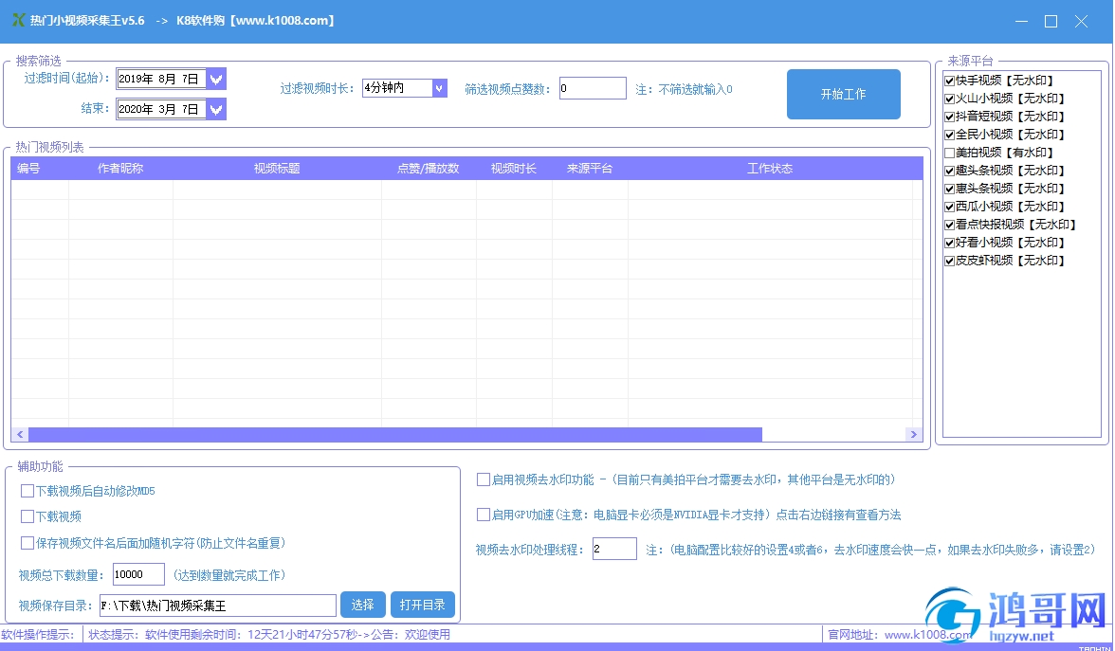Click the 视频标题 column header
Screen dimensions: 1115x651
point(277,169)
